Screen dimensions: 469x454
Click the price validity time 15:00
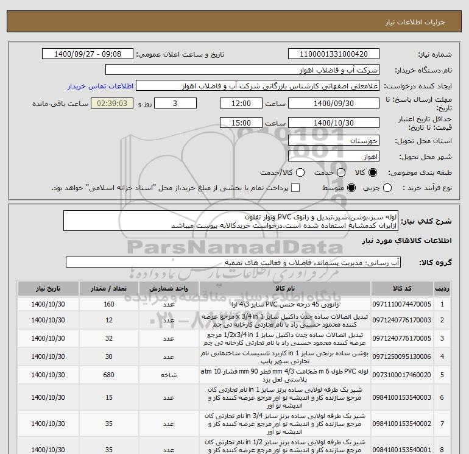241,122
